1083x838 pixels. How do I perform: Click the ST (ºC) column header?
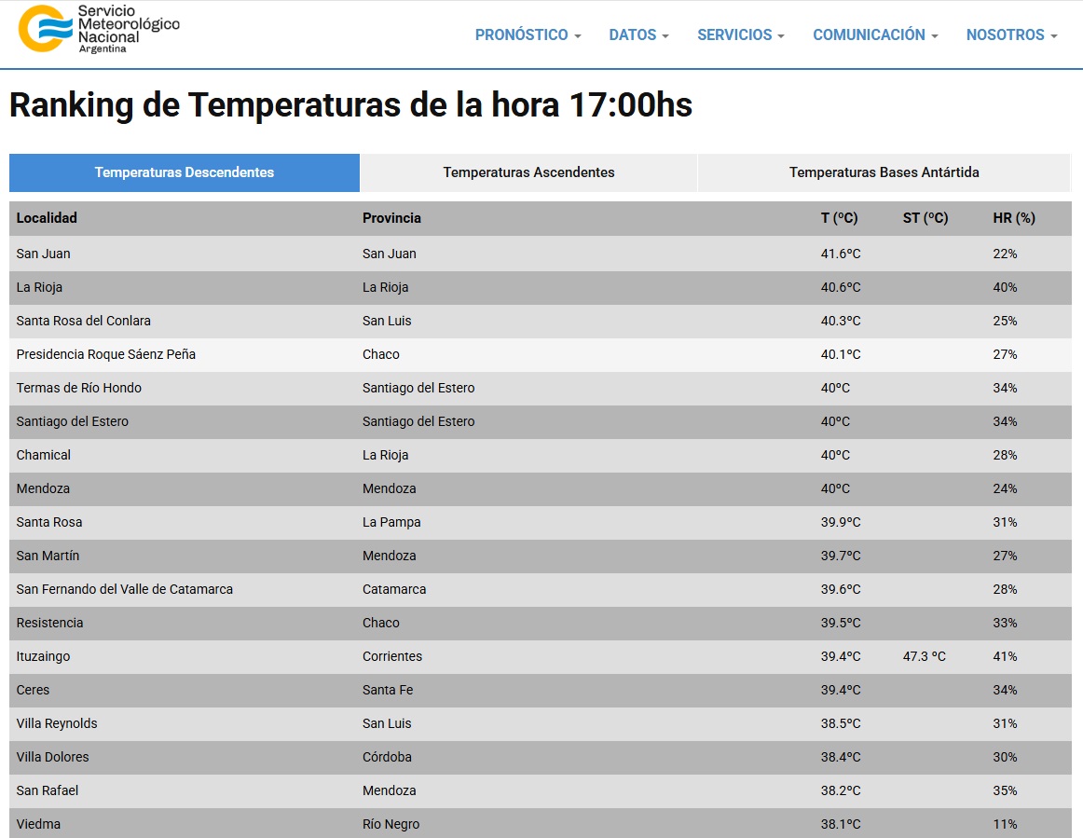[x=925, y=218]
